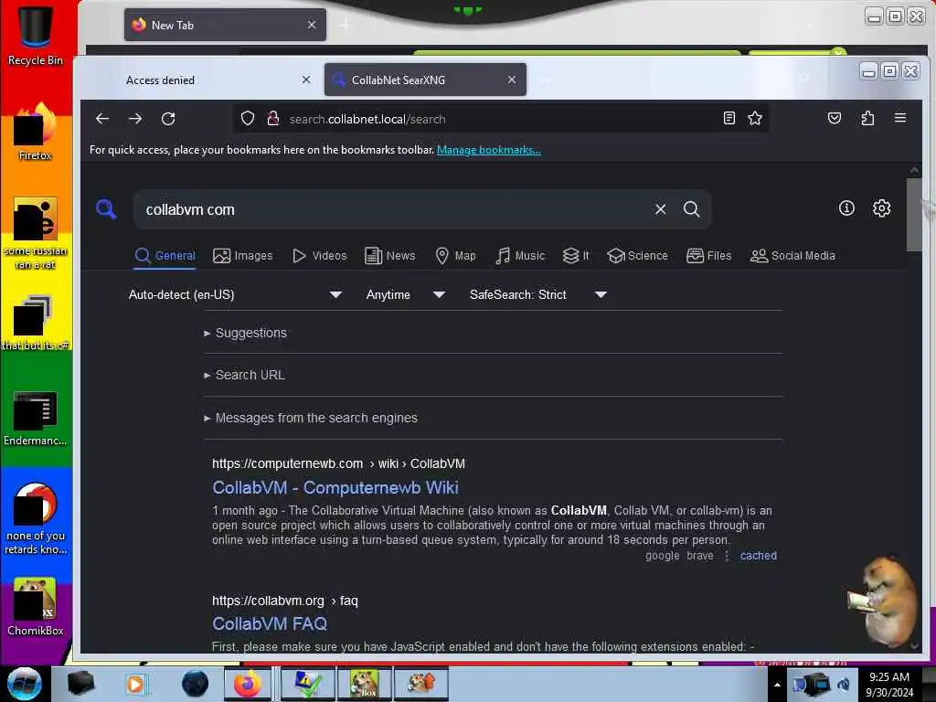Open the CollabVM FAQ result link
The image size is (936, 702).
tap(270, 623)
